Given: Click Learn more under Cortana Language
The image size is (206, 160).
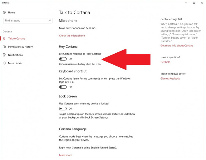Looking at the screenshot, I should (x=65, y=155).
